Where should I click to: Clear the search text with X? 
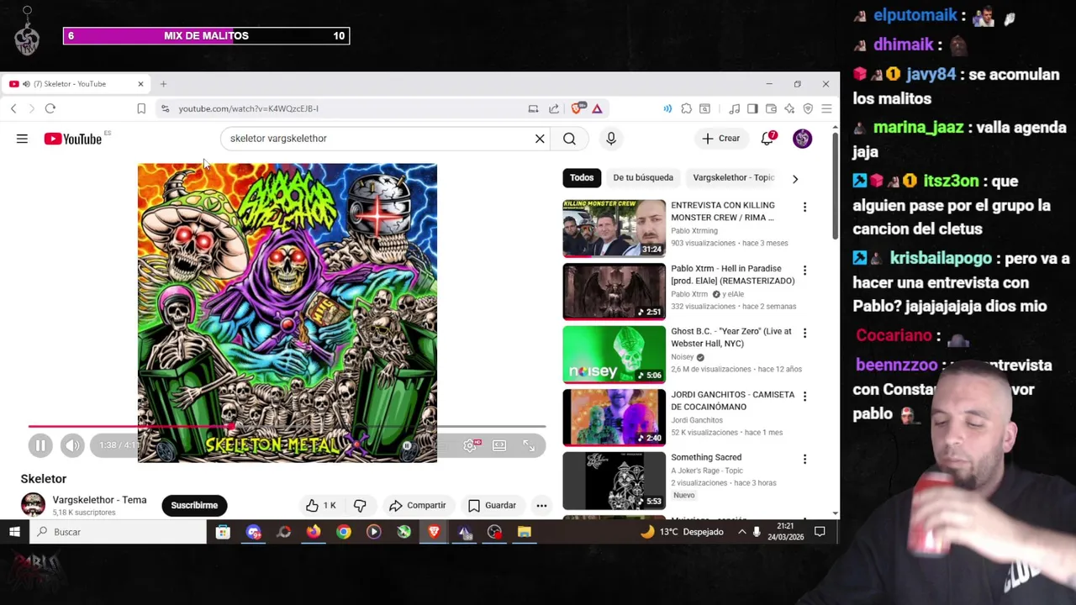(x=540, y=139)
